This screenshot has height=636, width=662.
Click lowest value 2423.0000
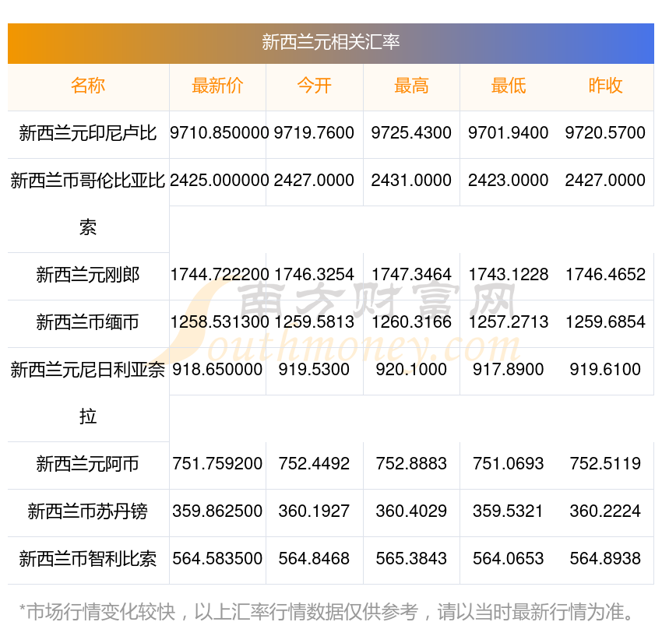click(x=509, y=181)
